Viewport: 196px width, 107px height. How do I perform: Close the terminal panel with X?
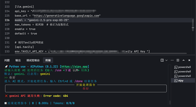pos(189,60)
